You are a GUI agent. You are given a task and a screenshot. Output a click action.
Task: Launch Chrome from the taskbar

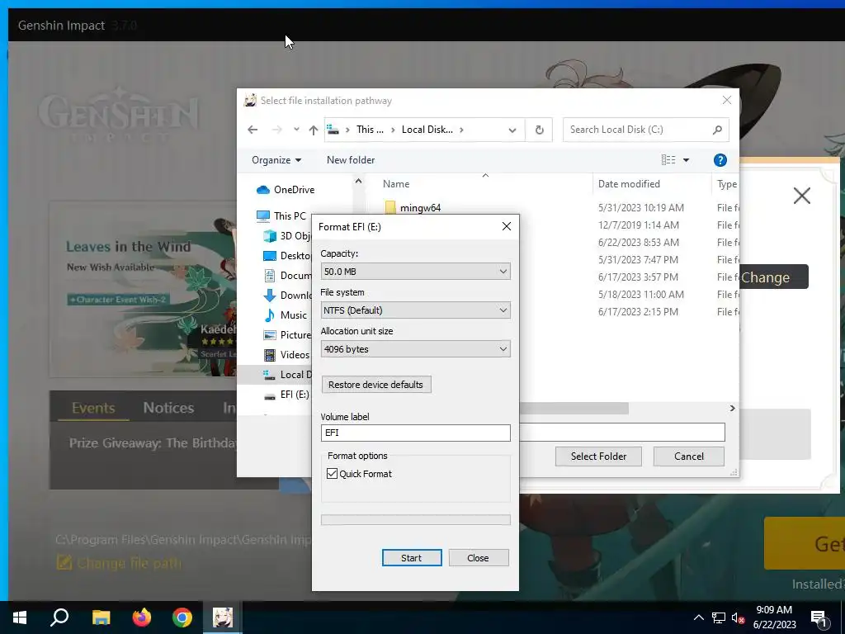point(182,617)
